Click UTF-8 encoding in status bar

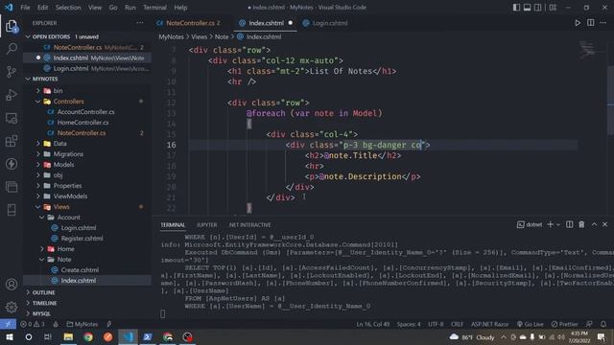click(x=436, y=324)
